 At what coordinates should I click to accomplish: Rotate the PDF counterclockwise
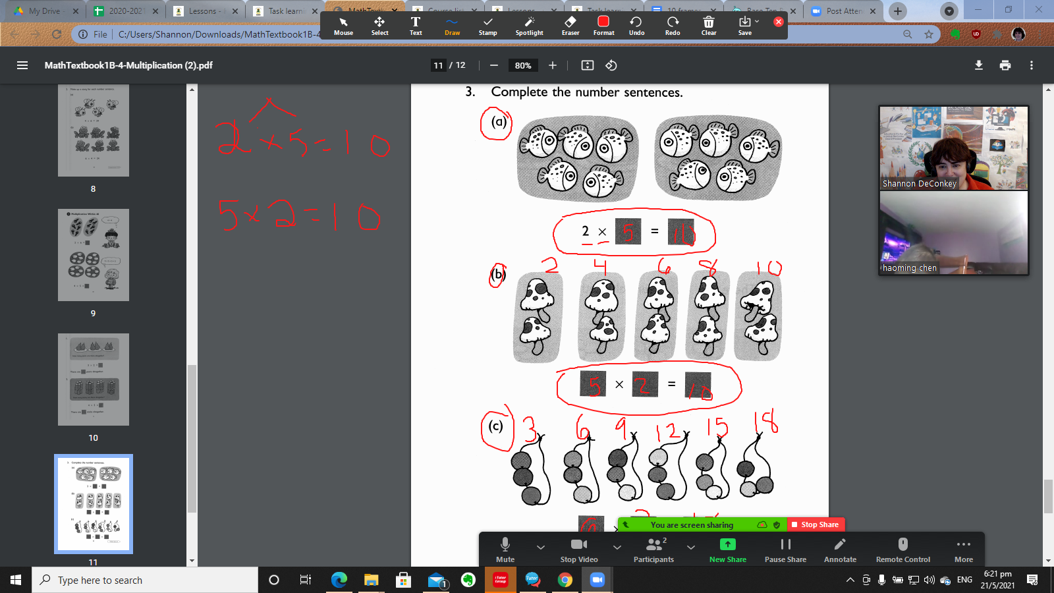(611, 65)
